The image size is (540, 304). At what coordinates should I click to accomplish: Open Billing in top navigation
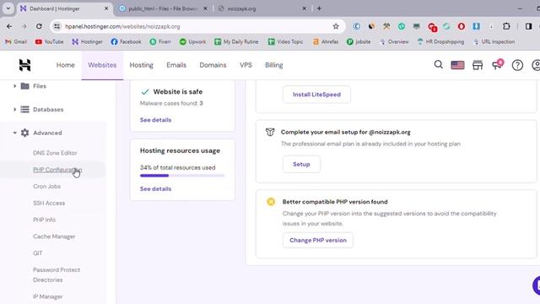[273, 65]
